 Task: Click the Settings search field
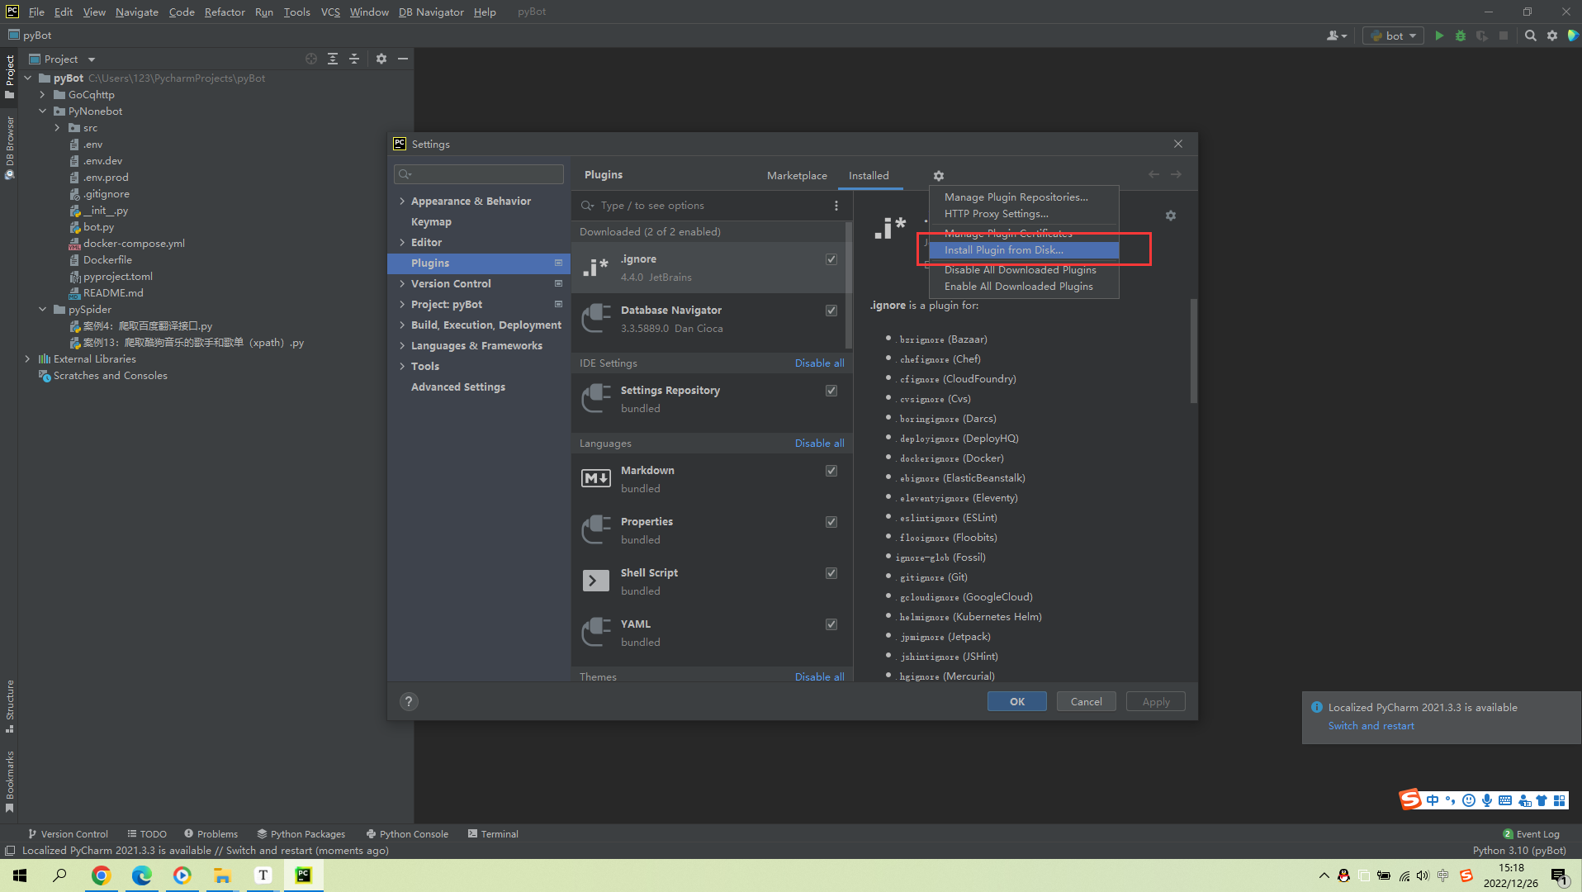click(x=479, y=174)
